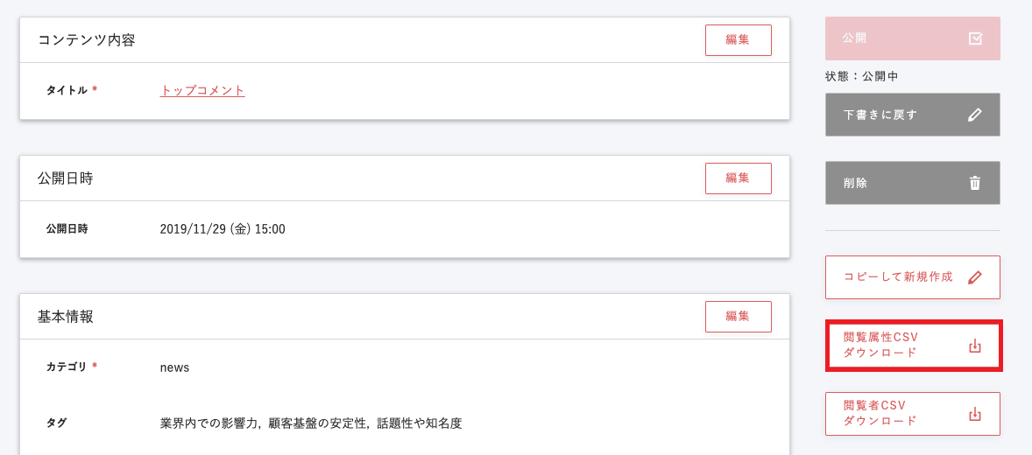Click the tag list starting with 業界内での影響力

coord(311,423)
